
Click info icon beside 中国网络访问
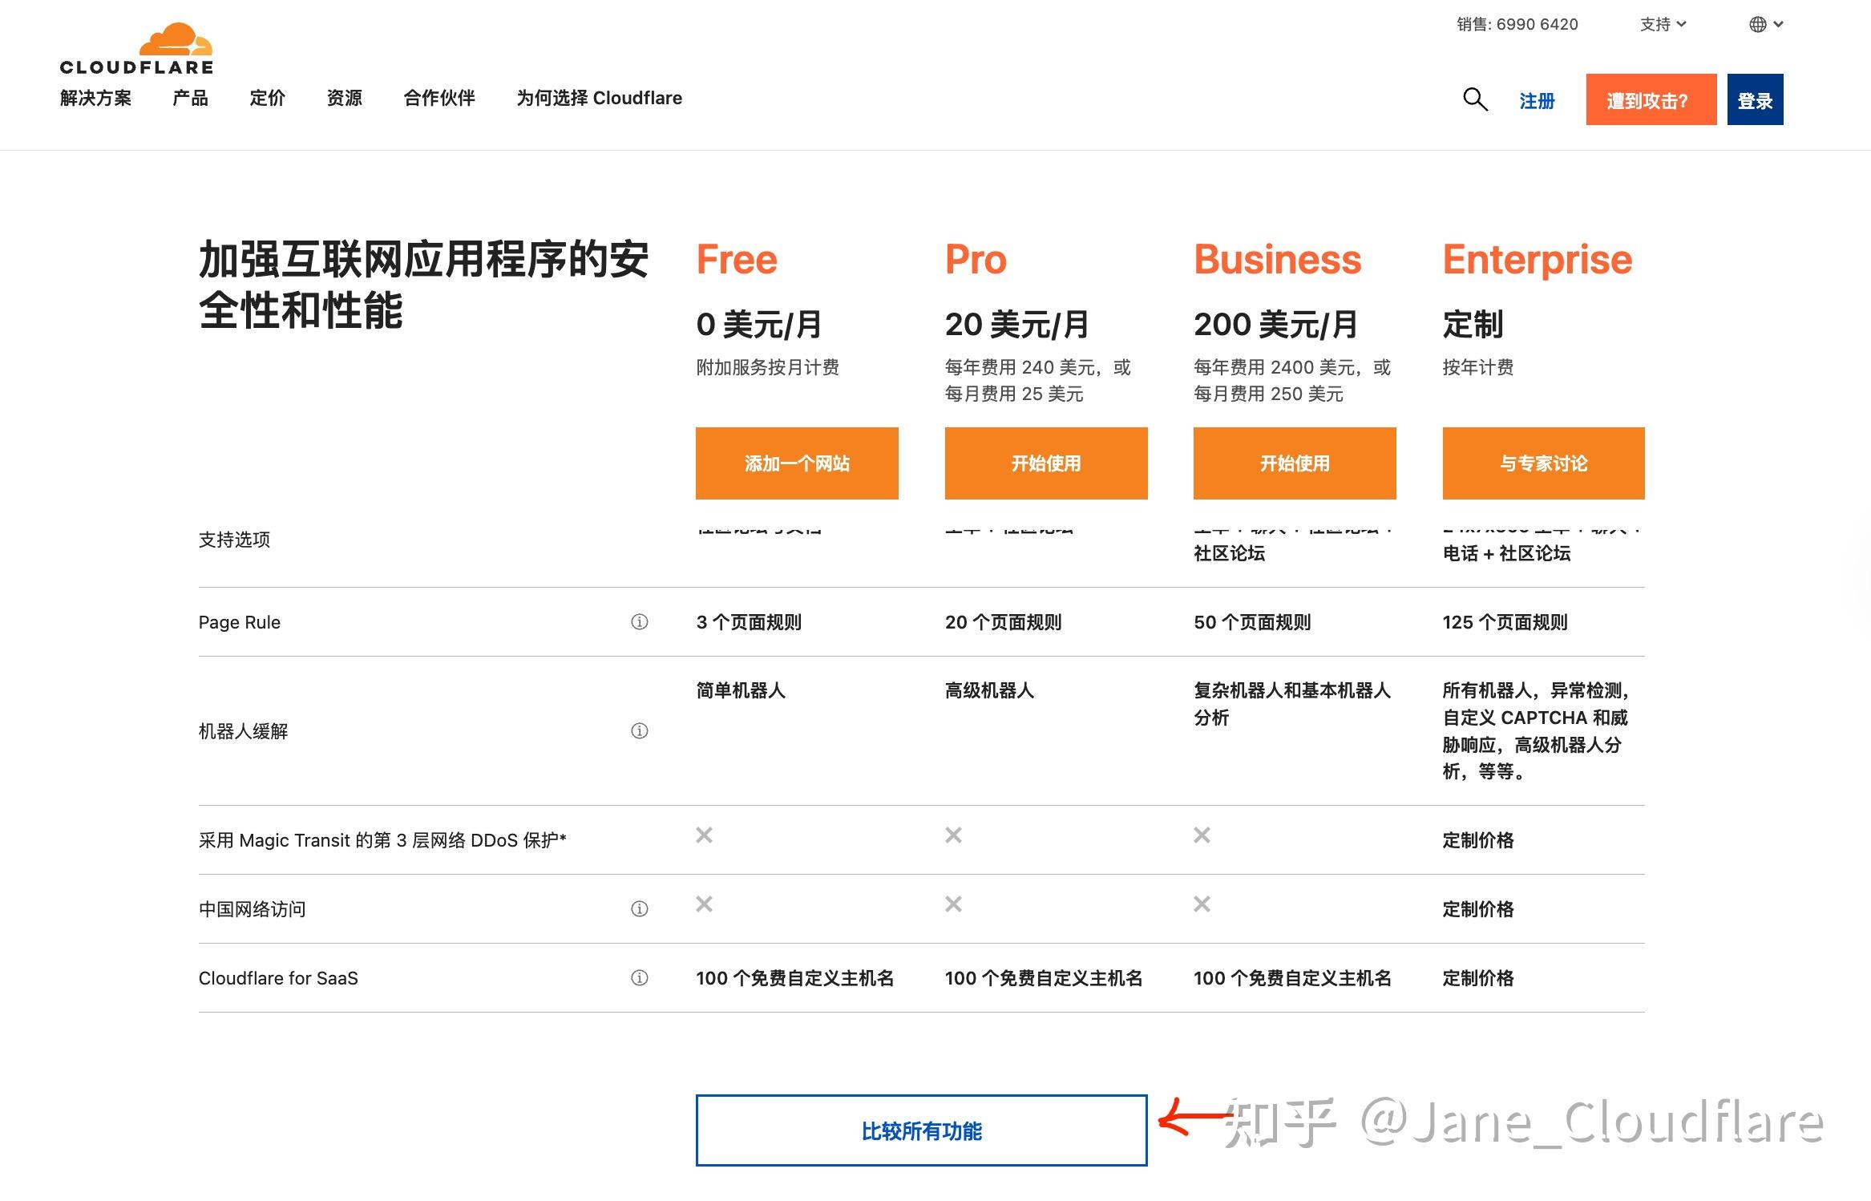tap(639, 909)
